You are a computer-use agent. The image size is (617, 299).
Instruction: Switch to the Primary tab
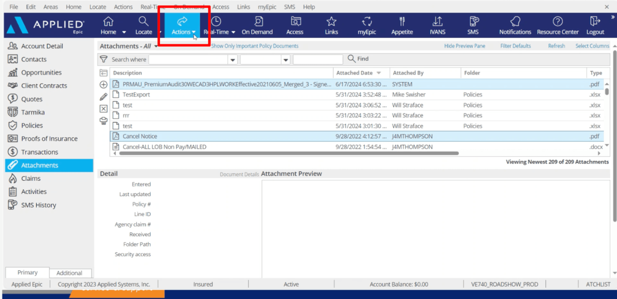[27, 273]
